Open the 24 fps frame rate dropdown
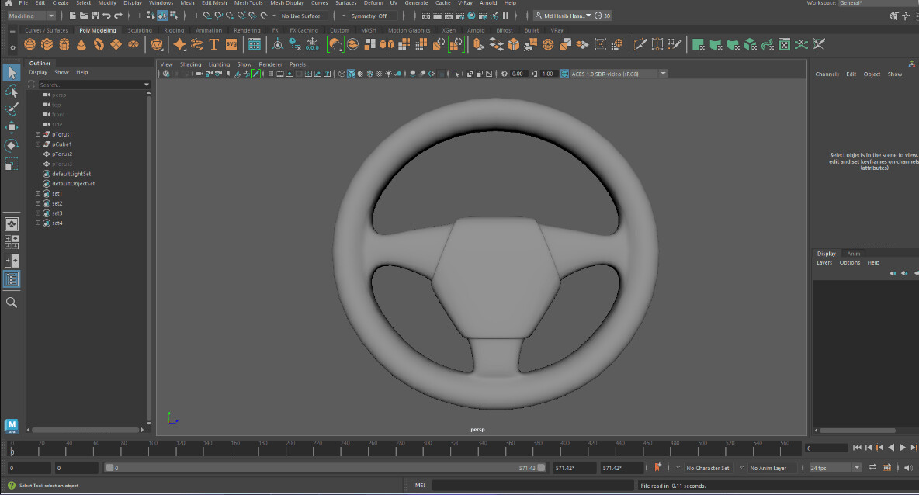The width and height of the screenshot is (919, 495). pyautogui.click(x=833, y=468)
